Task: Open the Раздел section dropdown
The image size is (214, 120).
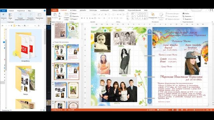Action: [74, 19]
